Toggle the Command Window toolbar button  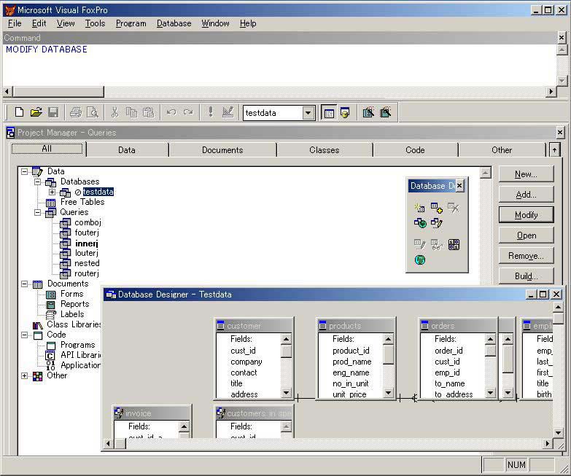(x=329, y=113)
